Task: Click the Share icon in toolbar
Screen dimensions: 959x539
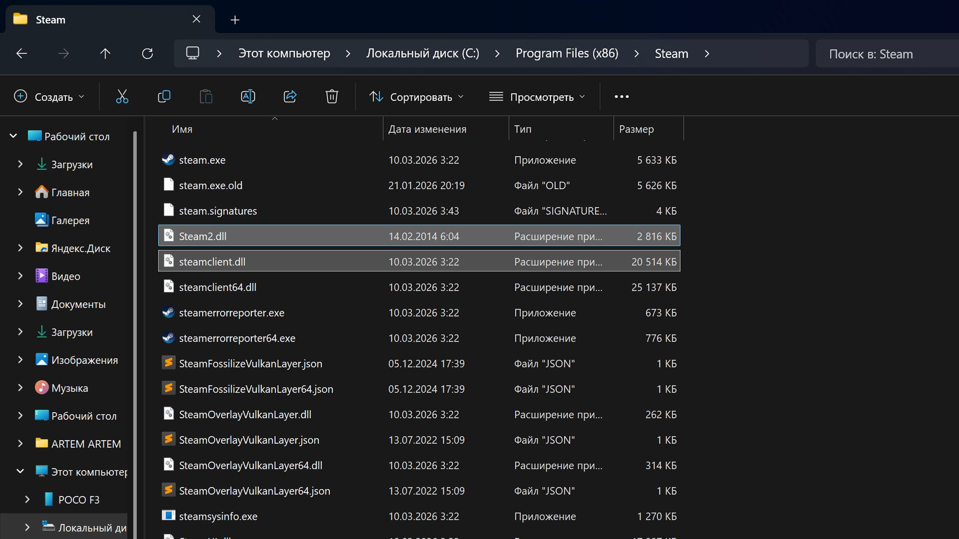Action: [x=290, y=96]
